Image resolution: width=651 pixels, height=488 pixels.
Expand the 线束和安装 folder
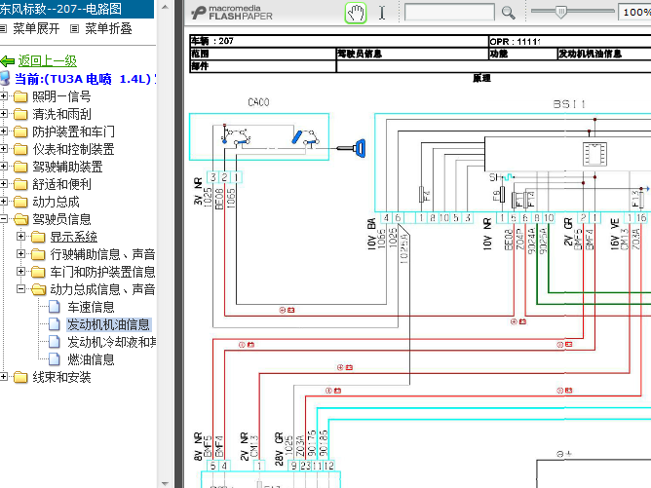pos(4,377)
